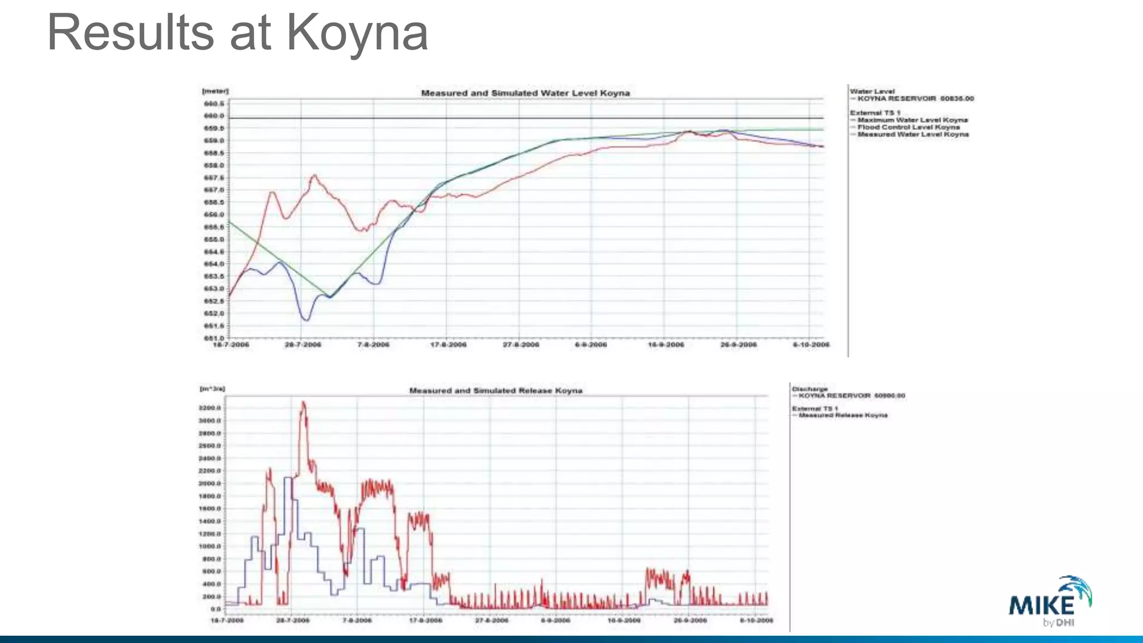Click 'Flood Control Level Koyna' legend entry

pyautogui.click(x=908, y=127)
